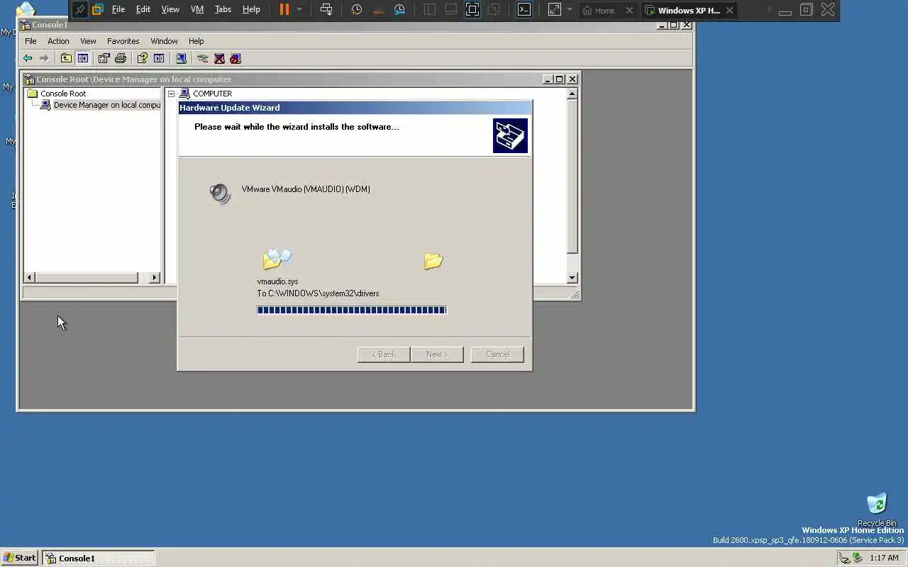The height and width of the screenshot is (567, 908).
Task: Click the Windows XP Start button
Action: coord(19,558)
